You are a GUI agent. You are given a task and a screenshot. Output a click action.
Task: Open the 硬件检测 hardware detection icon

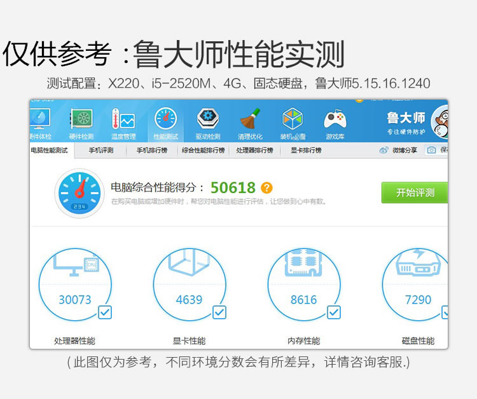[81, 119]
